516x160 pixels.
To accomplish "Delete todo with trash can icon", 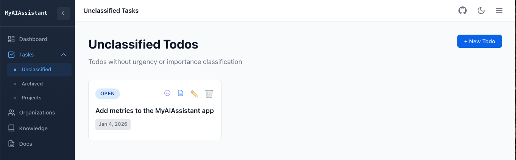I will 209,94.
